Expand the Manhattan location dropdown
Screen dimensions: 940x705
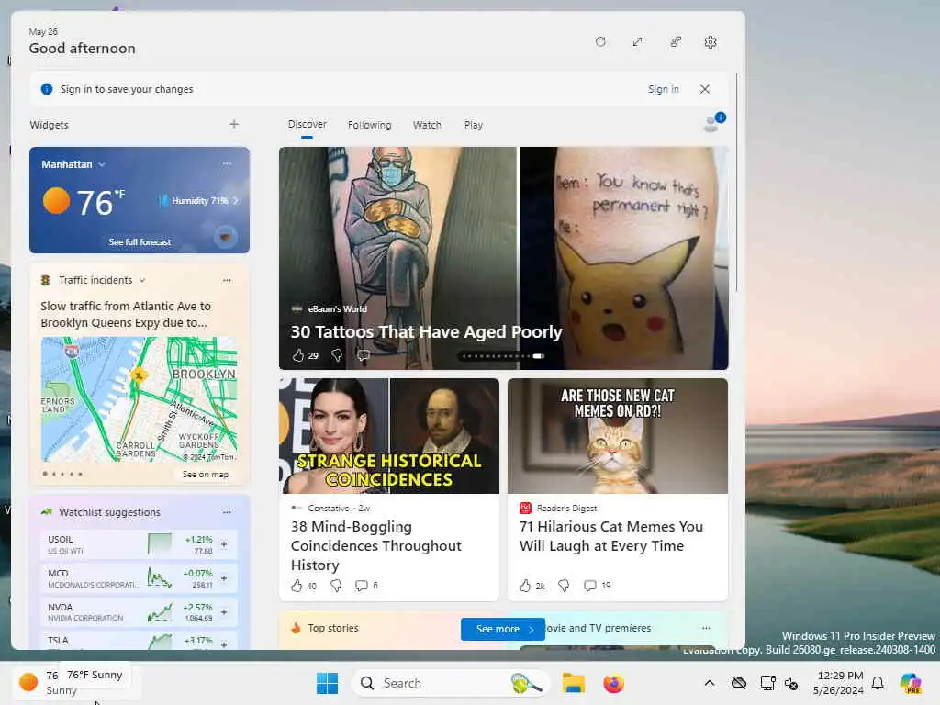(x=101, y=164)
